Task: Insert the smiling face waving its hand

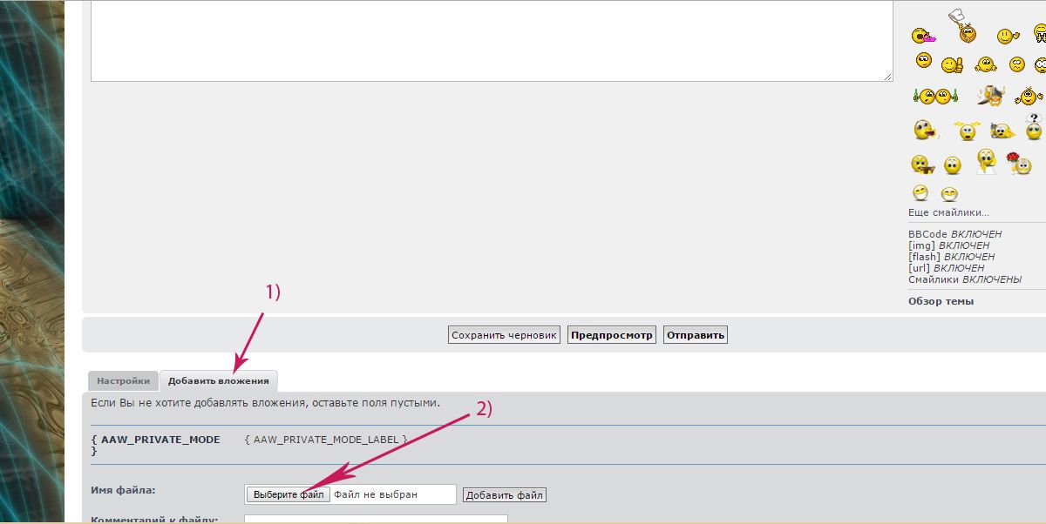Action: coord(1007,36)
